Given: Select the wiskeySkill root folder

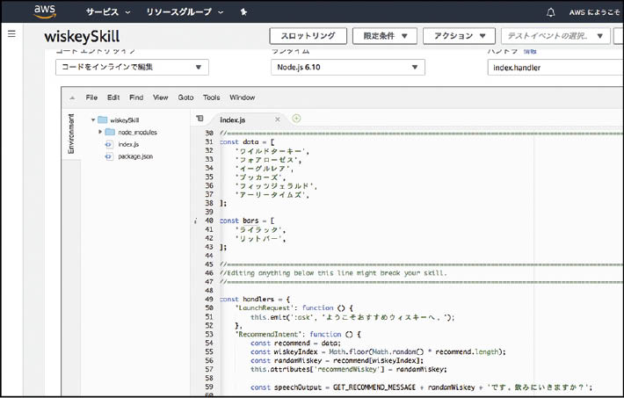Looking at the screenshot, I should 125,119.
